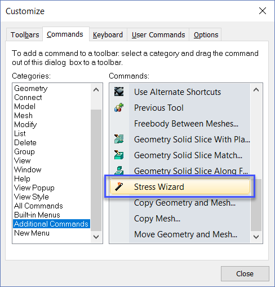Click the Geometry Solid Slice With Plane icon
This screenshot has height=287, width=275.
[x=119, y=139]
